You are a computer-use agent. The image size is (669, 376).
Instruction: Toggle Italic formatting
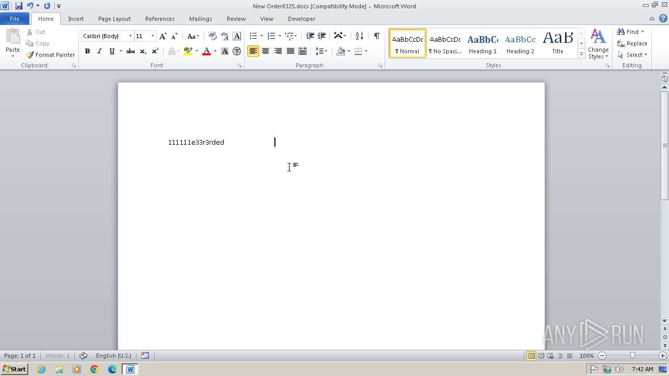(x=99, y=51)
